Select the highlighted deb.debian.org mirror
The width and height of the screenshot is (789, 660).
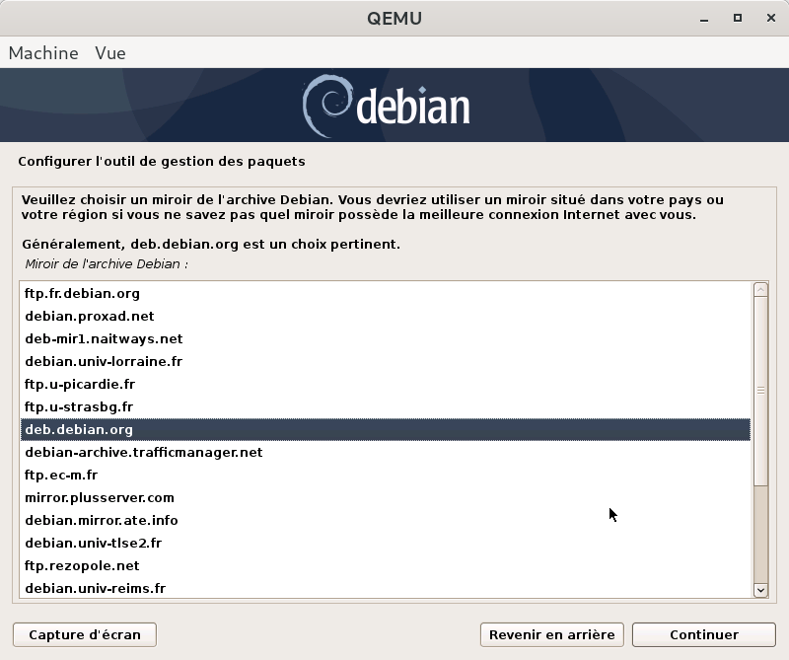[79, 429]
